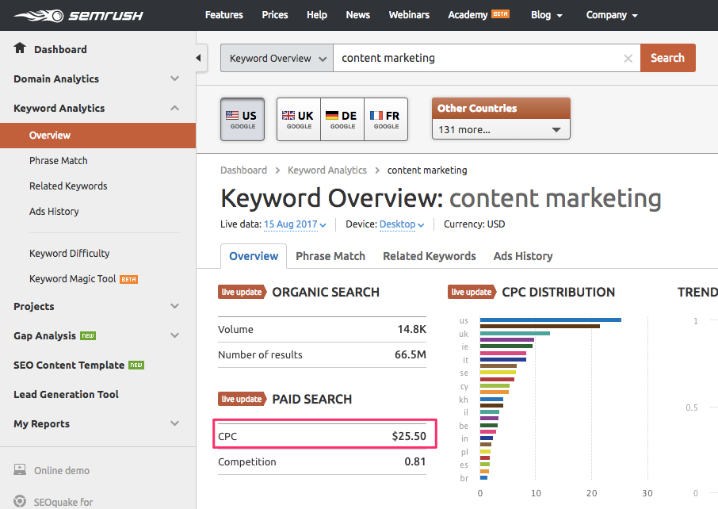718x509 pixels.
Task: Click inside the keyword search input
Action: tap(475, 57)
